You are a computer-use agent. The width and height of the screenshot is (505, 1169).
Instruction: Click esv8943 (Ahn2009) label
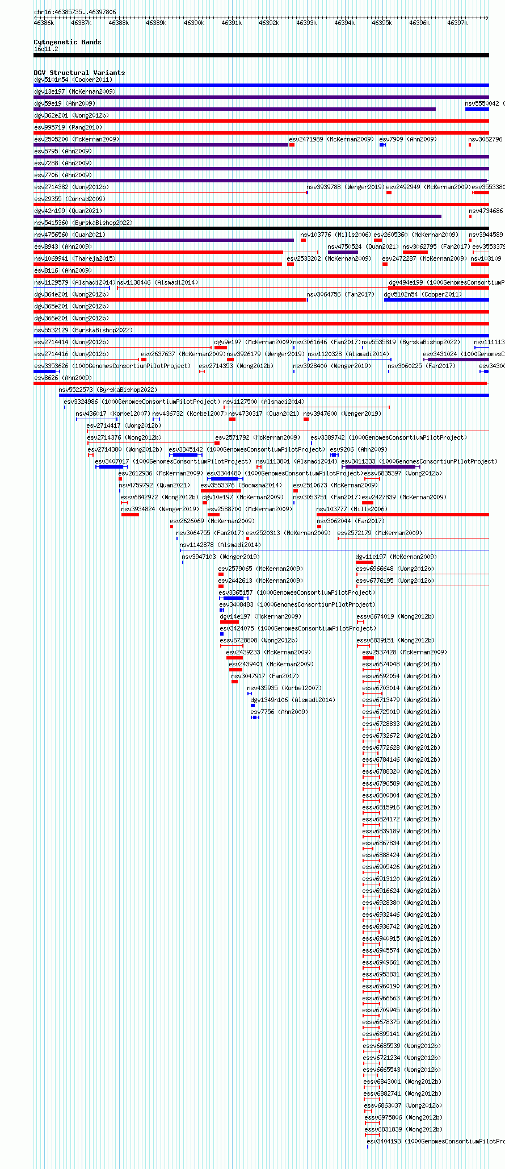pos(63,247)
